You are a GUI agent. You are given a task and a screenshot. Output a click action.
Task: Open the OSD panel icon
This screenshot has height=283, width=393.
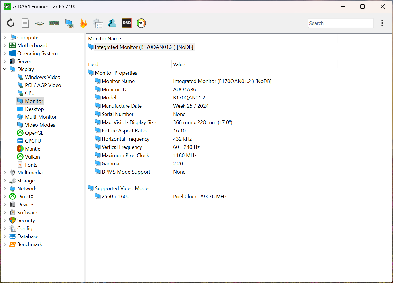pyautogui.click(x=127, y=23)
